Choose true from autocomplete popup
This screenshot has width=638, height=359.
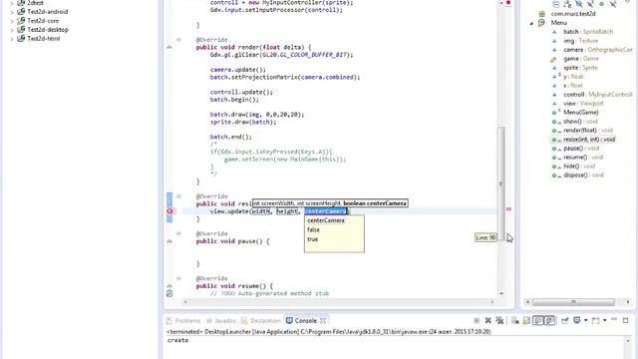[312, 239]
